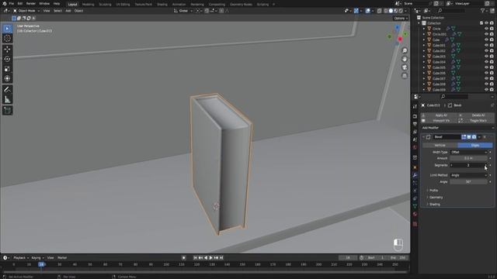Select the Scale tool
This screenshot has height=279, width=497.
point(7,69)
